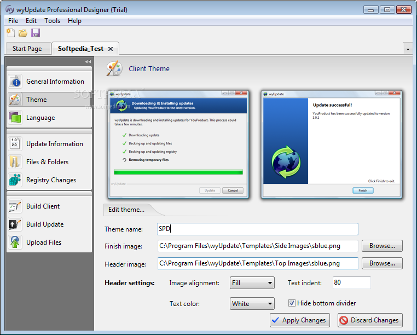Select the Language sidebar label
The height and width of the screenshot is (335, 417).
pyautogui.click(x=40, y=118)
